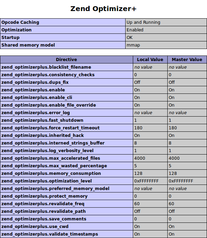Select the "Shared memory model" label
Screen dimensions: 207x238
click(x=28, y=45)
